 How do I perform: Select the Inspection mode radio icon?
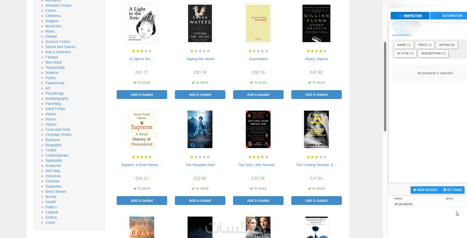coord(400,16)
